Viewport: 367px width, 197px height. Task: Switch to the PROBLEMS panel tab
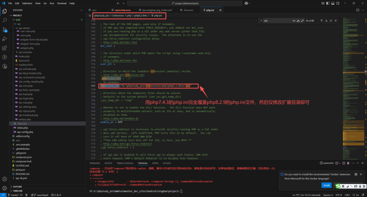click(x=95, y=163)
